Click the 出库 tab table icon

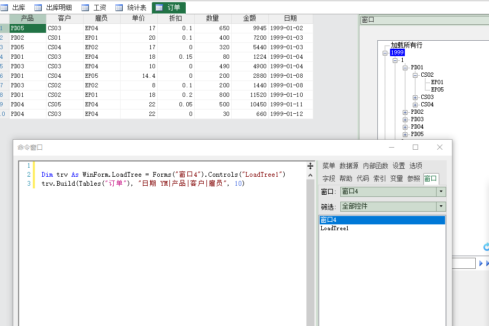click(4, 7)
